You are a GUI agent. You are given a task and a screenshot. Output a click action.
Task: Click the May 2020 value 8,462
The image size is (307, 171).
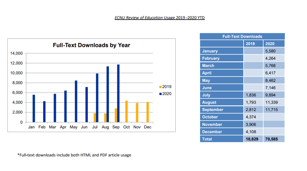[x=270, y=80]
